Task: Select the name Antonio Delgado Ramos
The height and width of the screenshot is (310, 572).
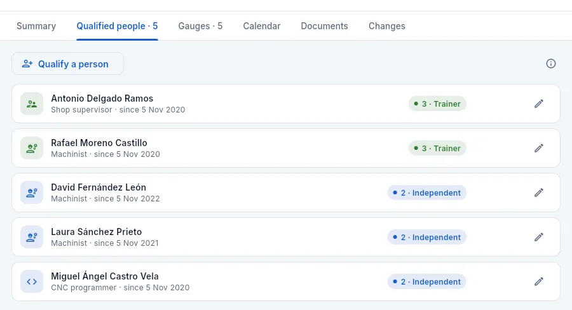Action: (102, 98)
